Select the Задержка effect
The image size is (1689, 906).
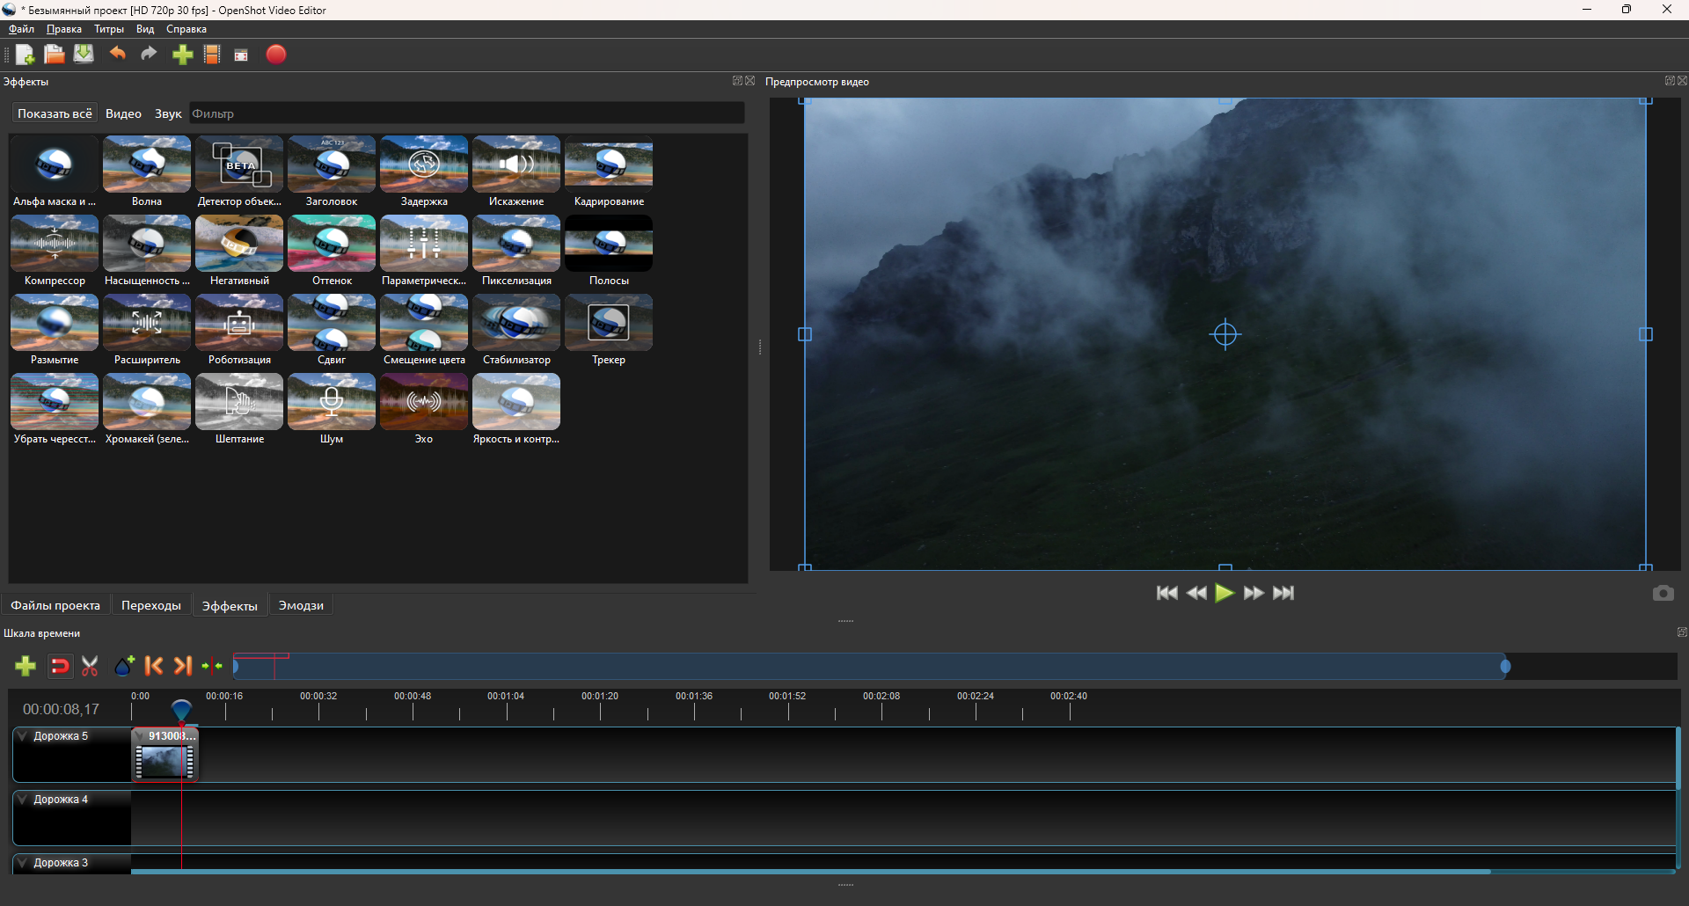(424, 172)
